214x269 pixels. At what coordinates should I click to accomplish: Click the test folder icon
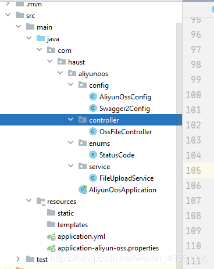pyautogui.click(x=30, y=259)
